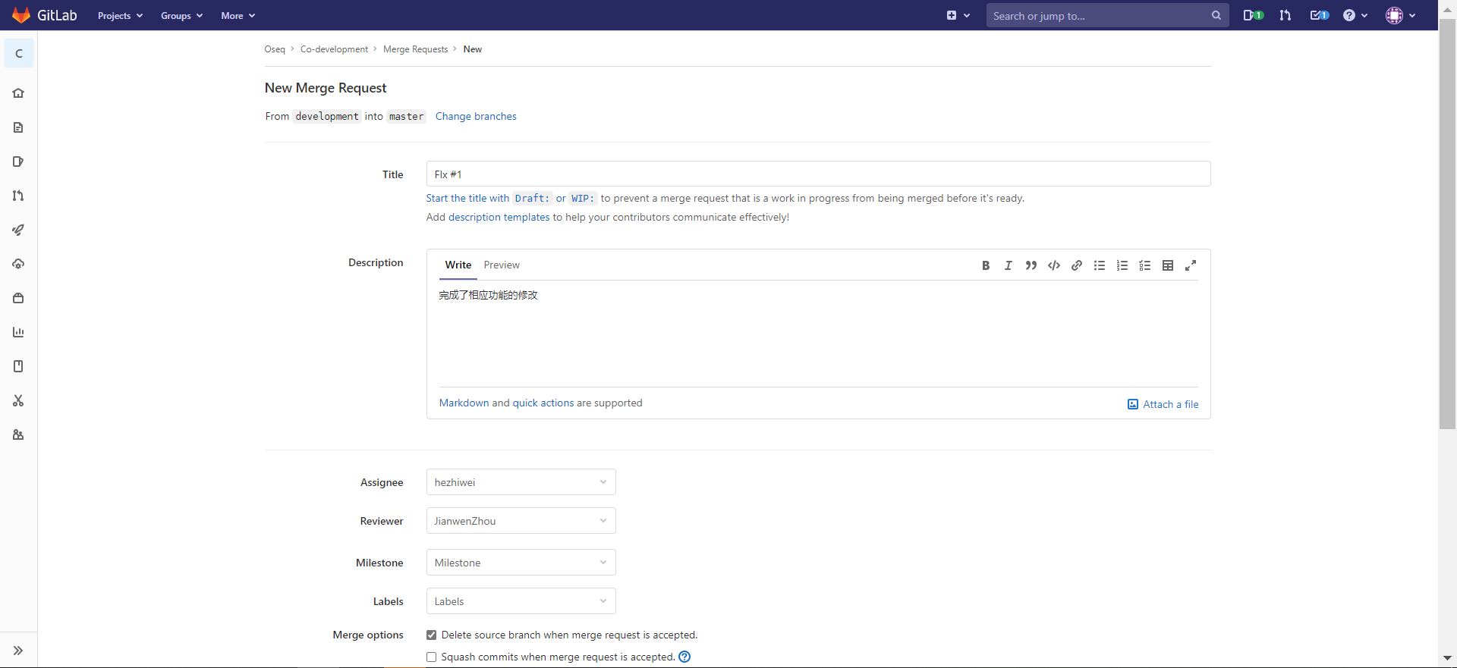This screenshot has height=668, width=1457.
Task: Go to Co-development breadcrumb
Action: [334, 49]
